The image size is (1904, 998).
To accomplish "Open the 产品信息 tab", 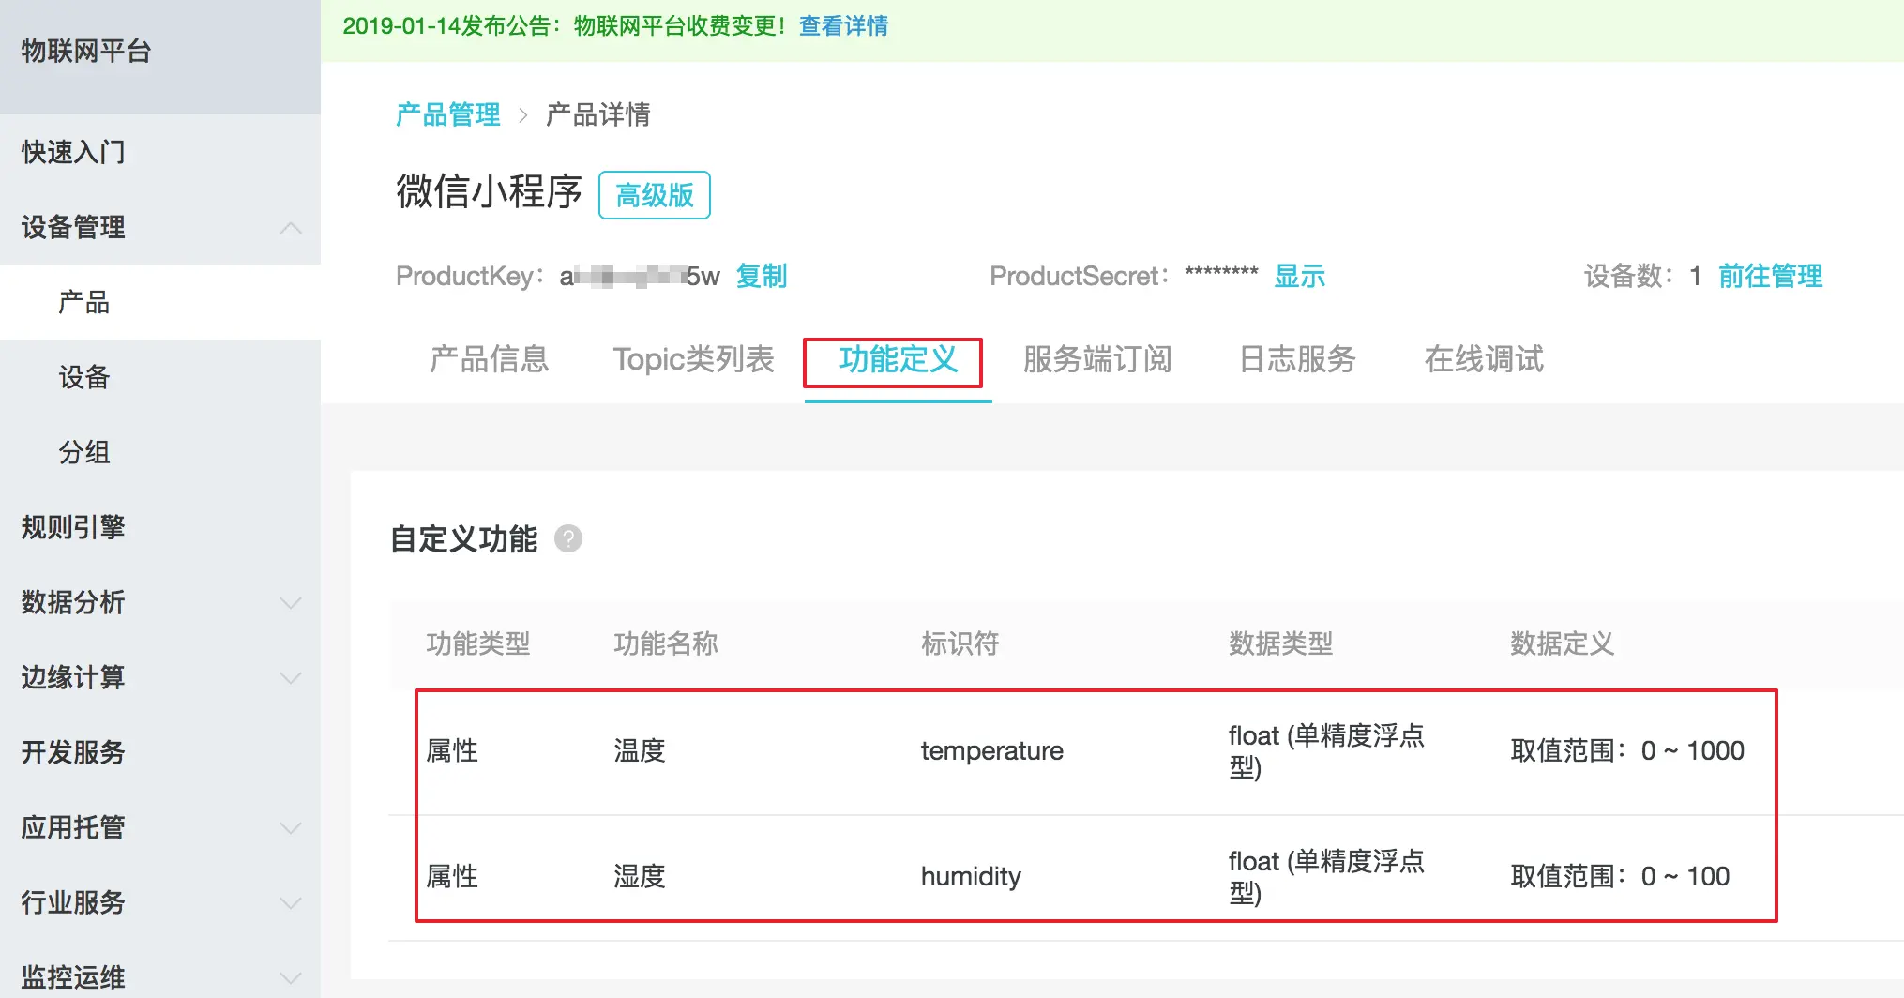I will click(x=489, y=359).
